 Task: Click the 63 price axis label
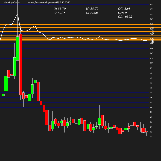click(151, 102)
